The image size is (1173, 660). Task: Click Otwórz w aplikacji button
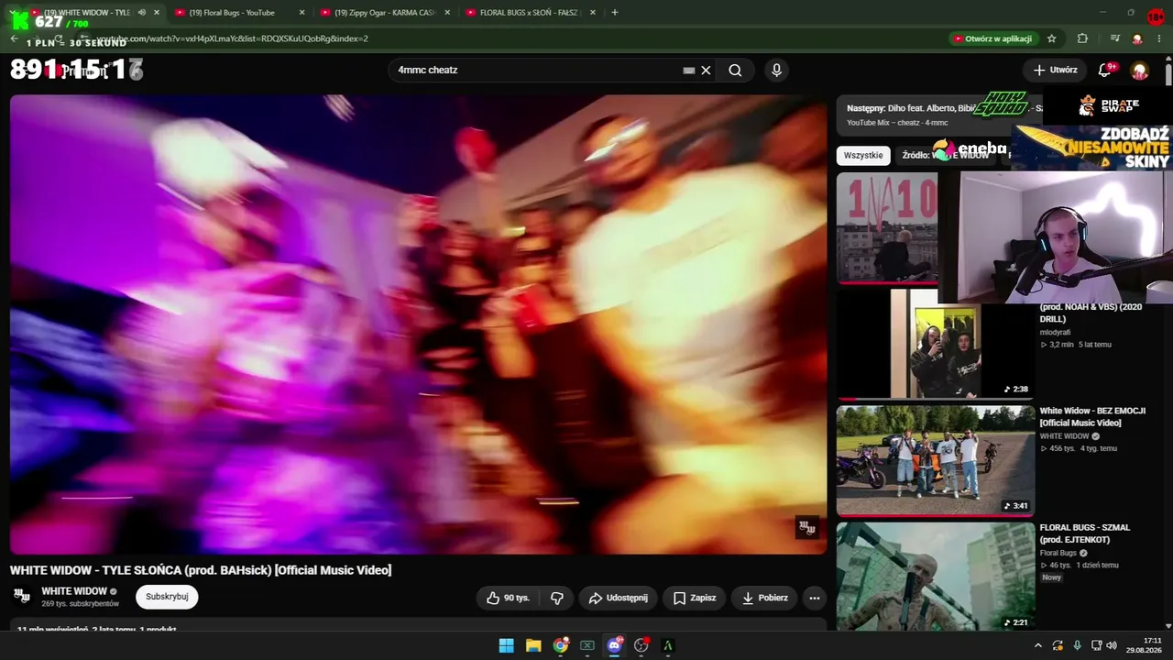coord(993,38)
